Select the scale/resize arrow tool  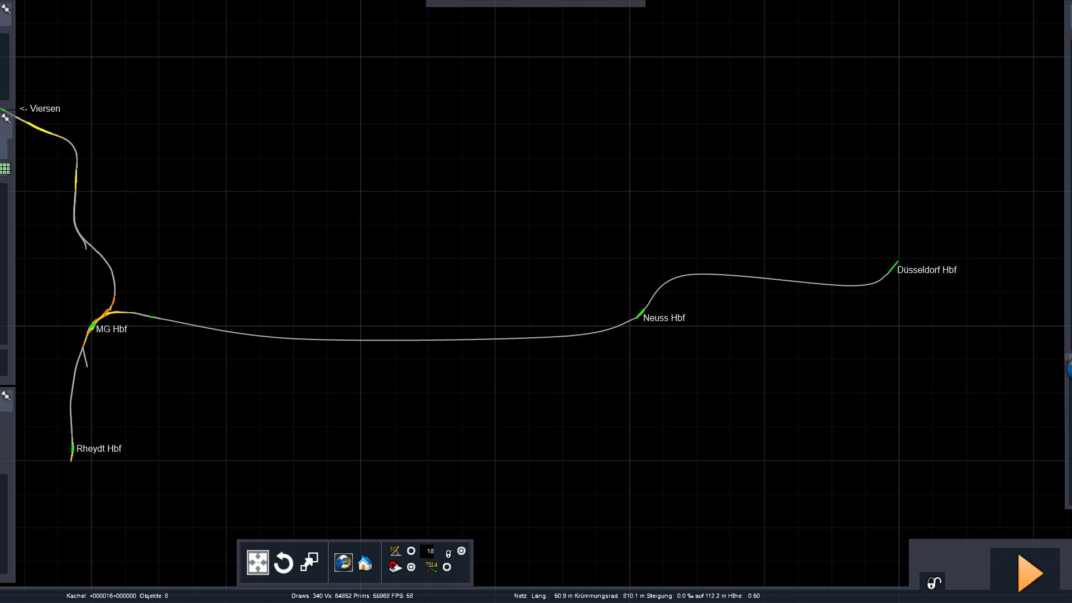click(309, 562)
